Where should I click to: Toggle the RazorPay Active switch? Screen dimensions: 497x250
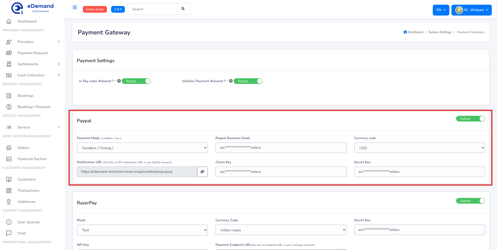tap(471, 201)
